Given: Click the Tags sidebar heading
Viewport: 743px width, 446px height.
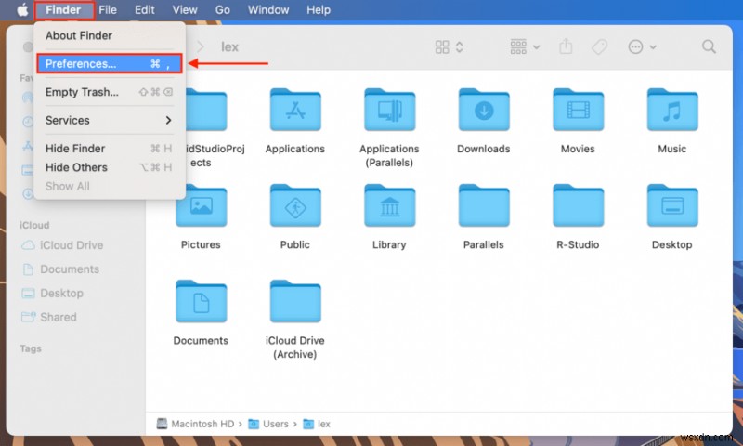Looking at the screenshot, I should pyautogui.click(x=31, y=348).
